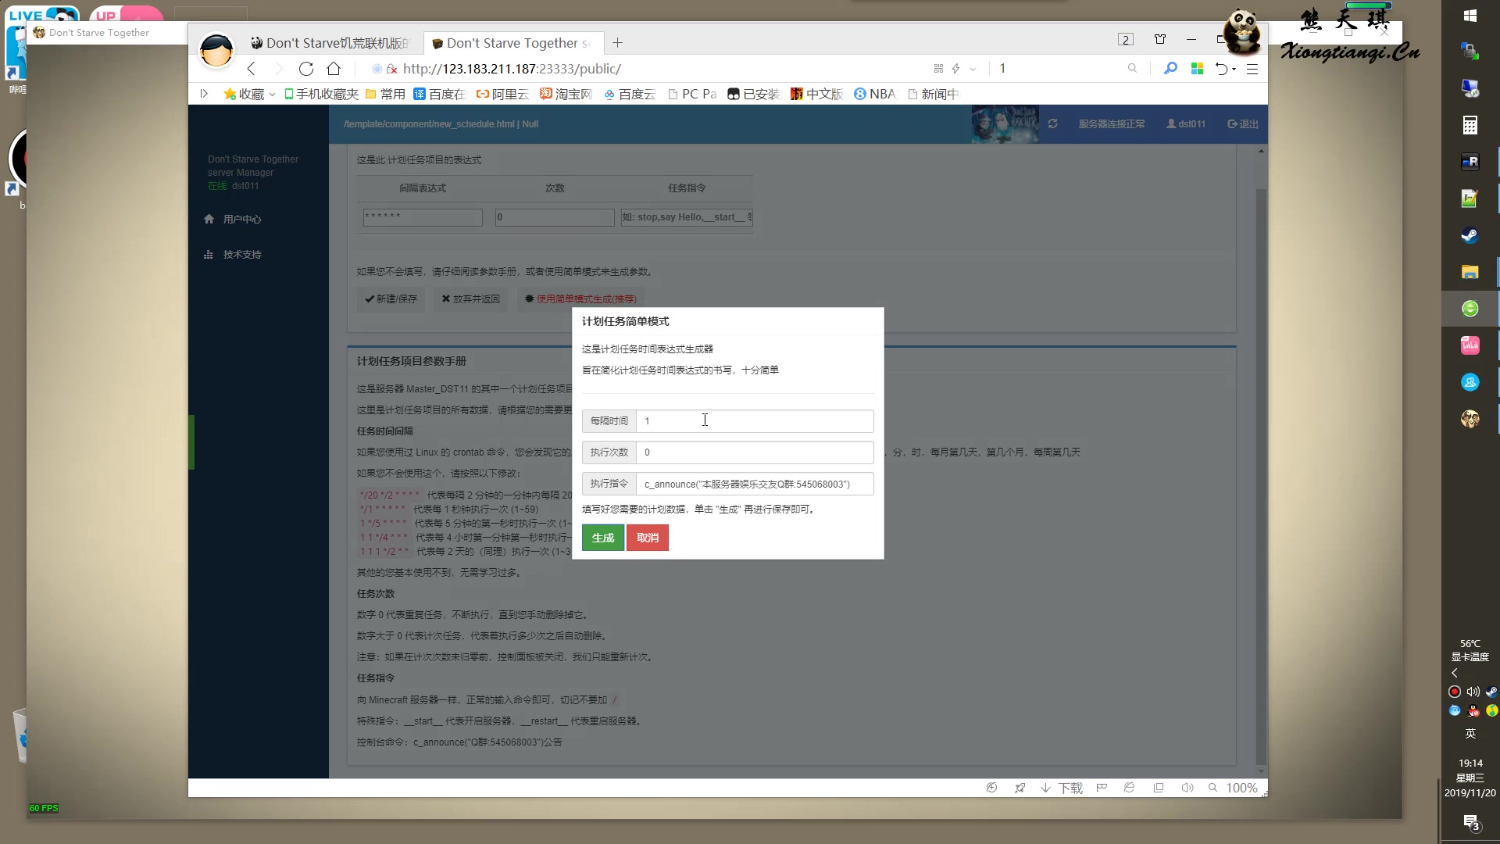Image resolution: width=1500 pixels, height=844 pixels.
Task: Click the 淘宝网 bookmark icon
Action: tap(546, 94)
